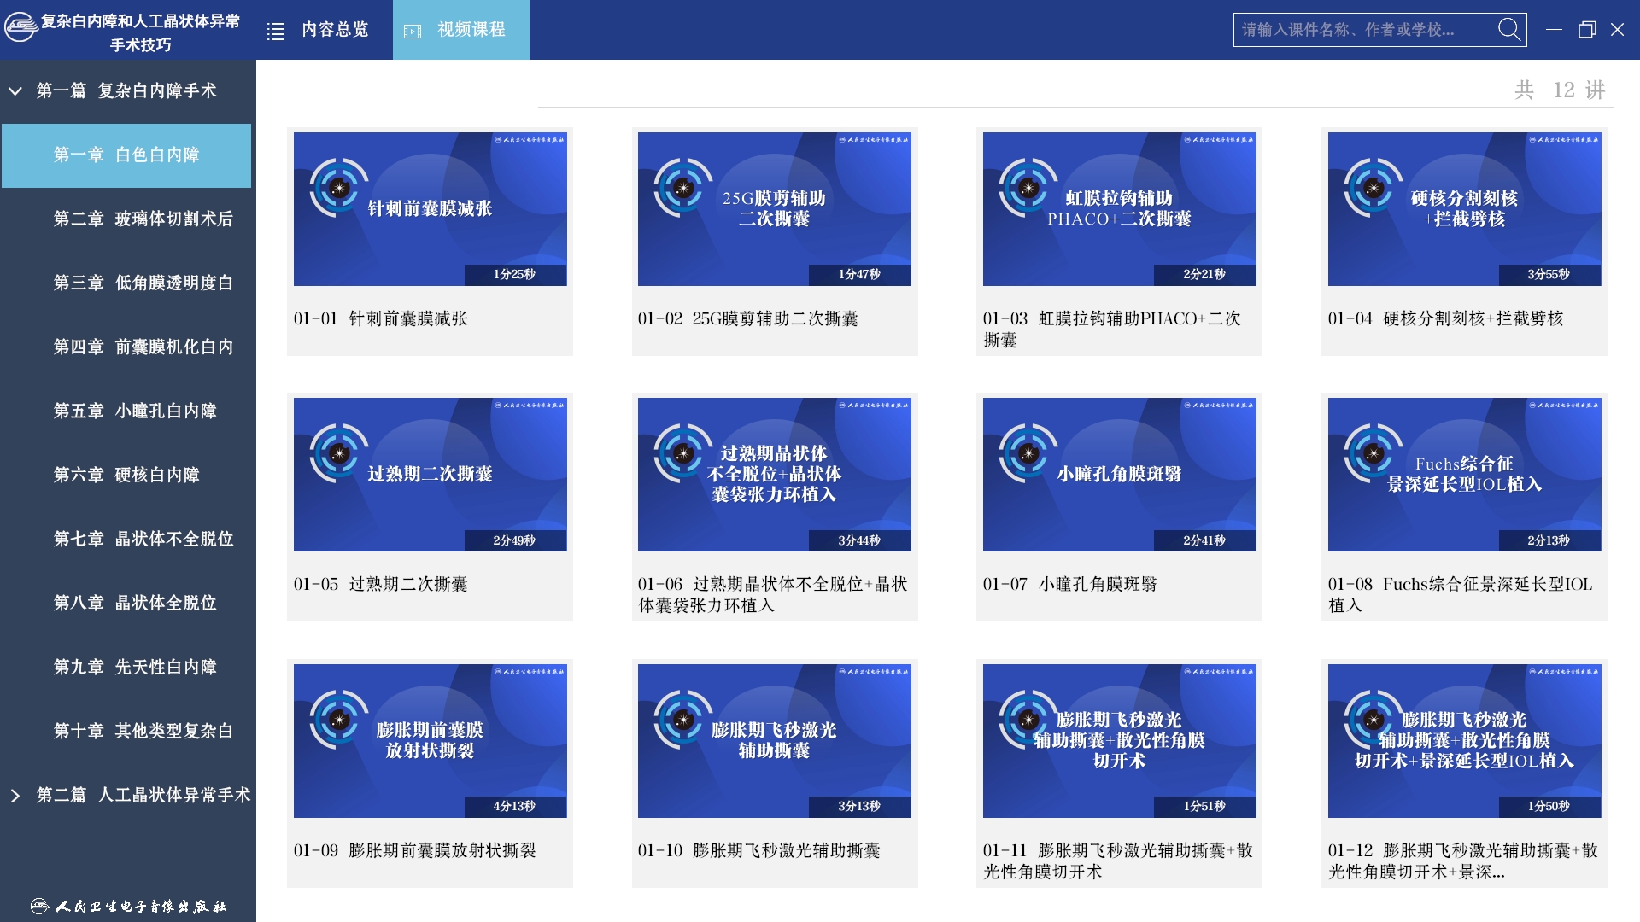The height and width of the screenshot is (922, 1640).
Task: Switch to the 视频课程 tab
Action: click(x=471, y=30)
